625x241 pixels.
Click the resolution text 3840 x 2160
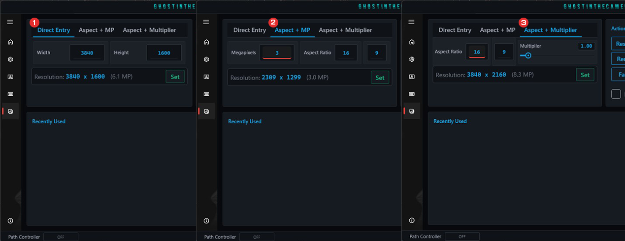(487, 75)
